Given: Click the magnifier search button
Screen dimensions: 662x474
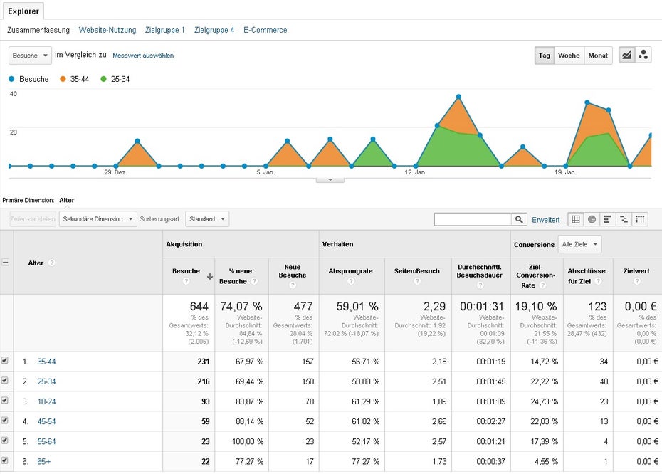Looking at the screenshot, I should (519, 219).
